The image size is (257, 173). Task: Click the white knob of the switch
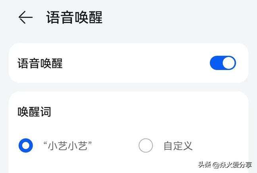[x=228, y=63]
